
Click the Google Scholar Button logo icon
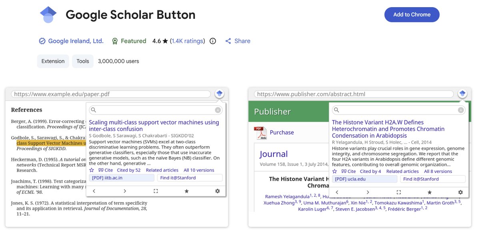(48, 15)
